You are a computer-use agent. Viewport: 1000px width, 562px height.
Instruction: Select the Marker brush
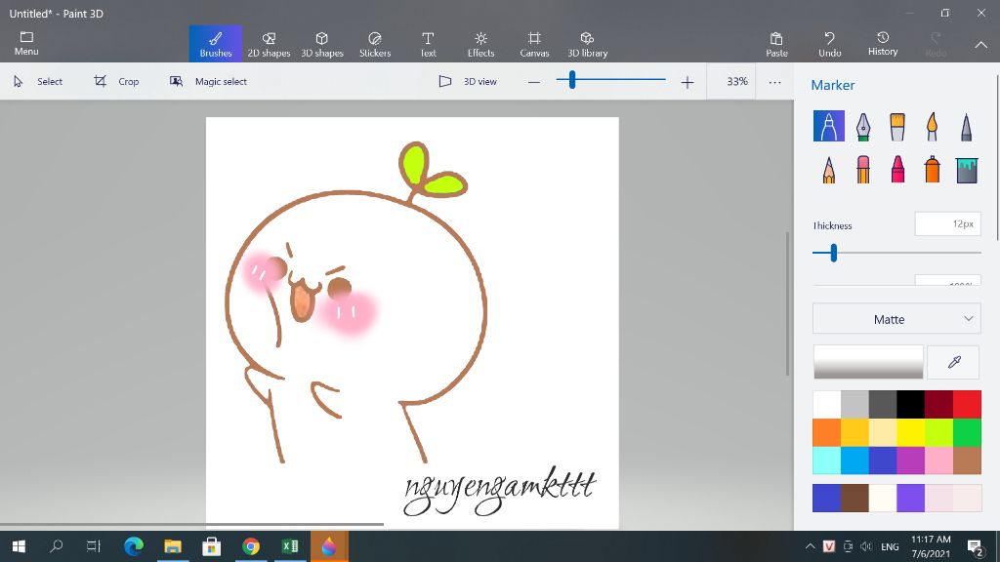coord(828,126)
